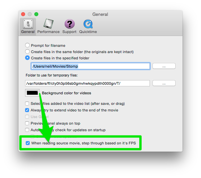
Task: Select Prompt for filename option
Action: coord(27,45)
